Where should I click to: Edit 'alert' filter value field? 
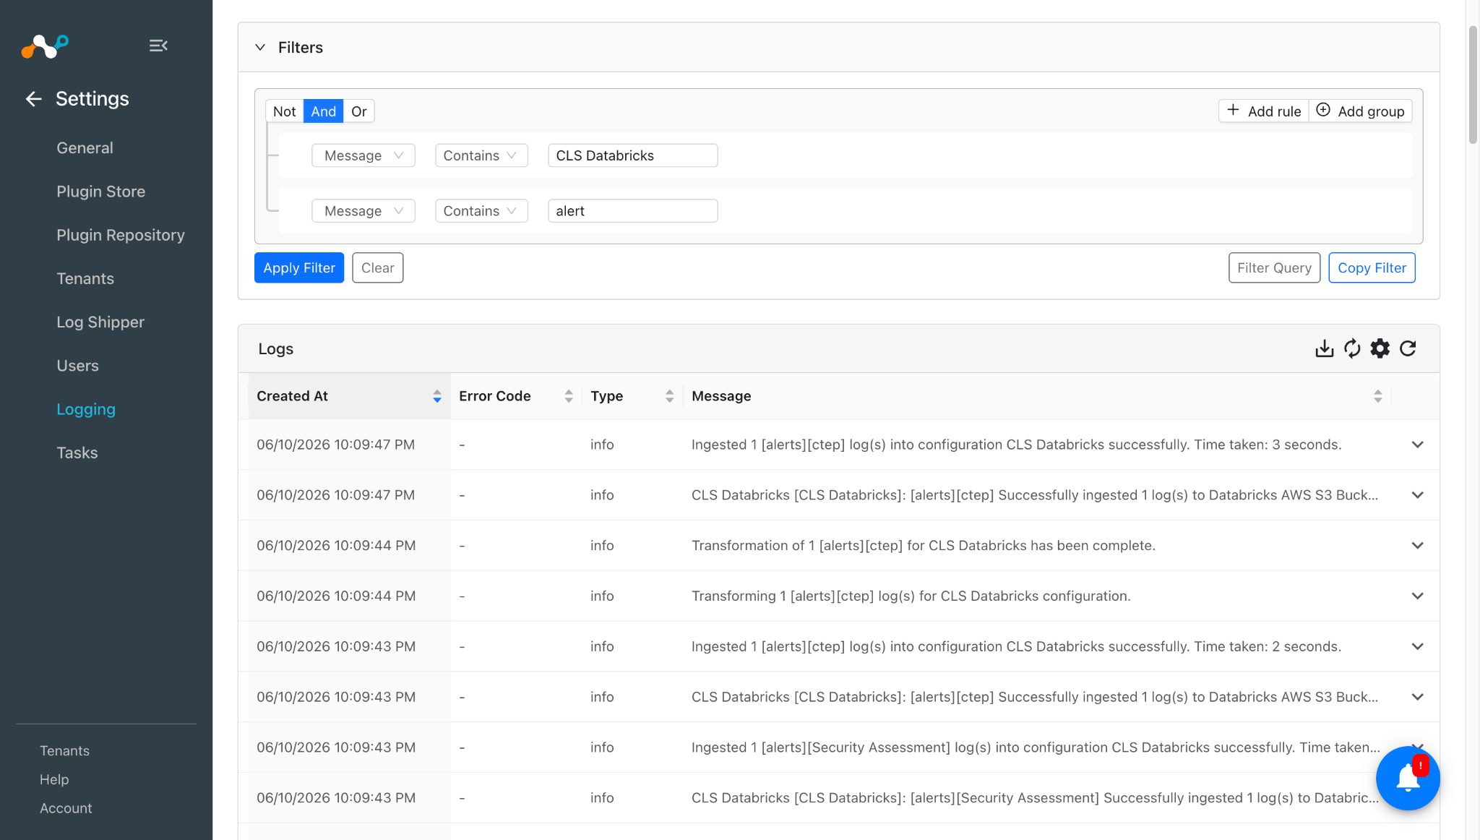[x=632, y=211]
